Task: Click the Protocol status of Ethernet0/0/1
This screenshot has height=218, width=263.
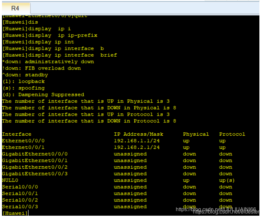Action: tap(223, 148)
